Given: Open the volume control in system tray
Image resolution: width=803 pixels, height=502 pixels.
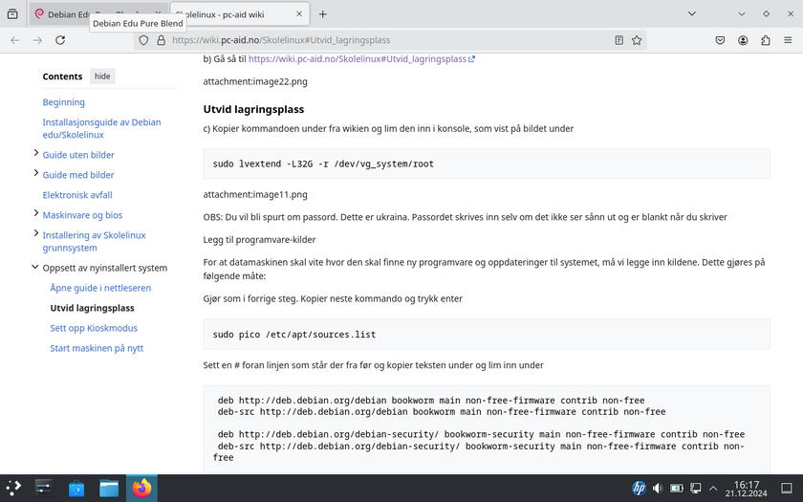Looking at the screenshot, I should pos(658,489).
